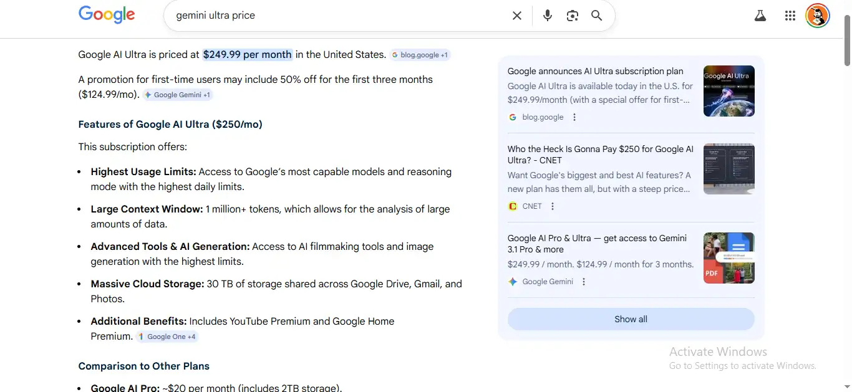852x392 pixels.
Task: Expand the Google One +4 sources chip
Action: click(x=167, y=337)
